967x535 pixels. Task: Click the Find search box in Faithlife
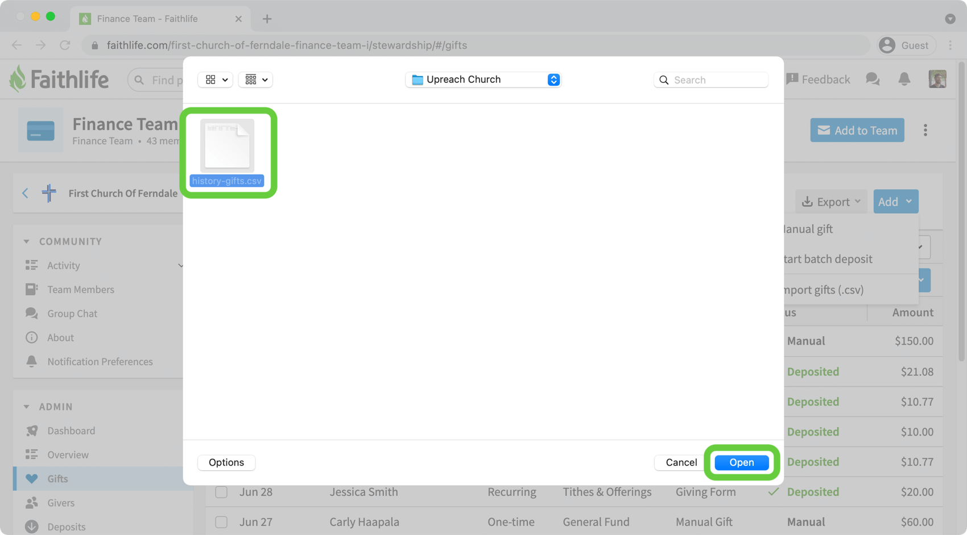click(x=155, y=80)
